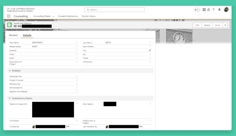
Task: Edit Date Signed pencil icon
Action: pos(150,104)
